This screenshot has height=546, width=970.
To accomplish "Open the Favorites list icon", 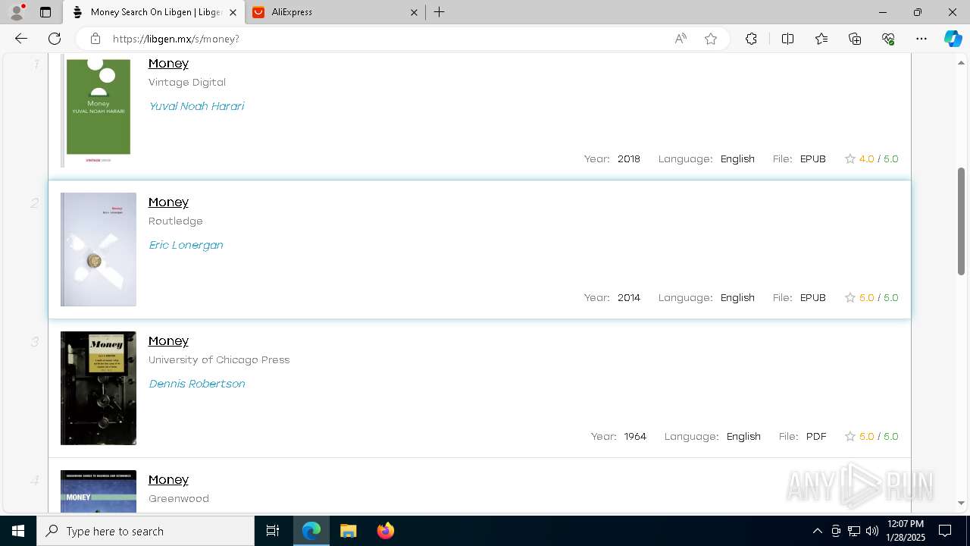I will click(821, 39).
